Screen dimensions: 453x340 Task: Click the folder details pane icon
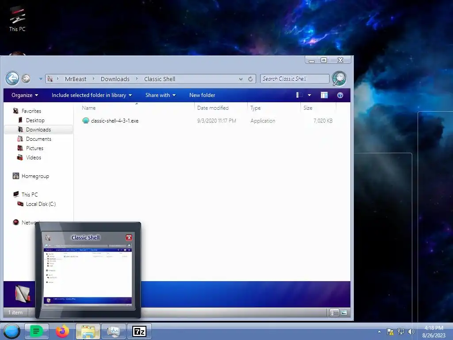click(22, 294)
